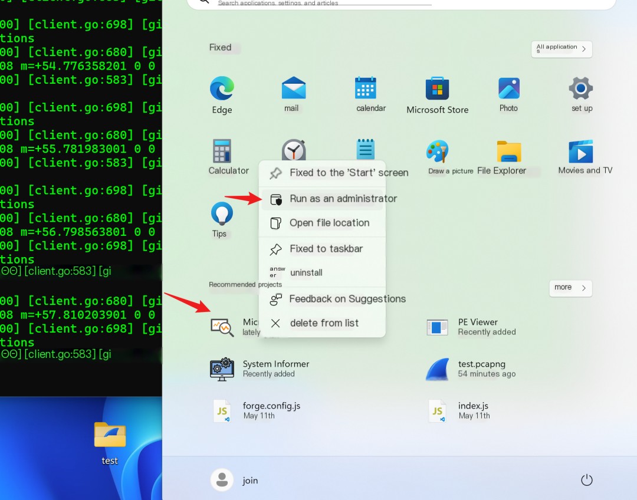Focus the Start menu search field
637x500 pixels.
click(x=402, y=4)
